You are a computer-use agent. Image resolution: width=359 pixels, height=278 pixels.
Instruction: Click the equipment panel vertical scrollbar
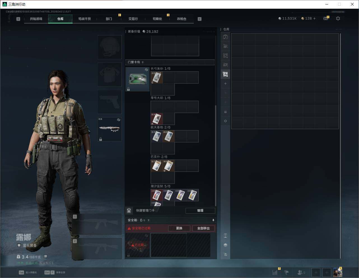pyautogui.click(x=216, y=156)
